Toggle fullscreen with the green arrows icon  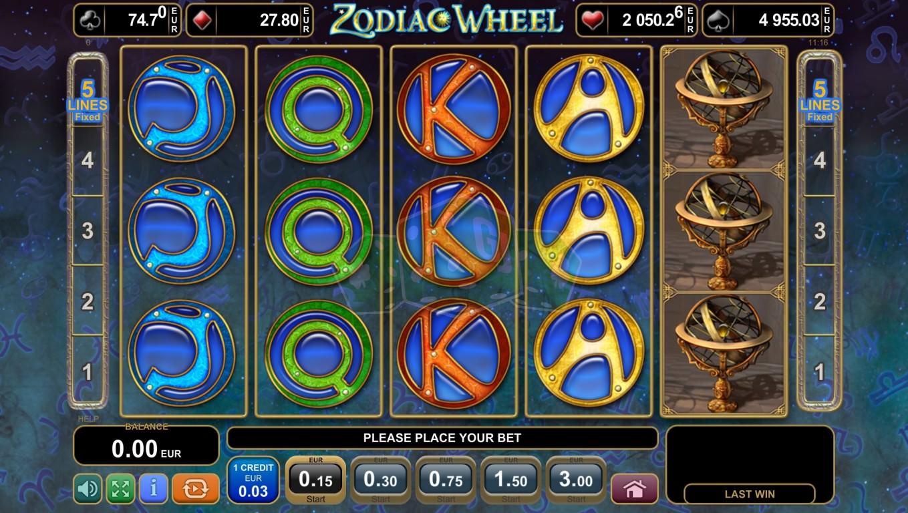point(120,489)
